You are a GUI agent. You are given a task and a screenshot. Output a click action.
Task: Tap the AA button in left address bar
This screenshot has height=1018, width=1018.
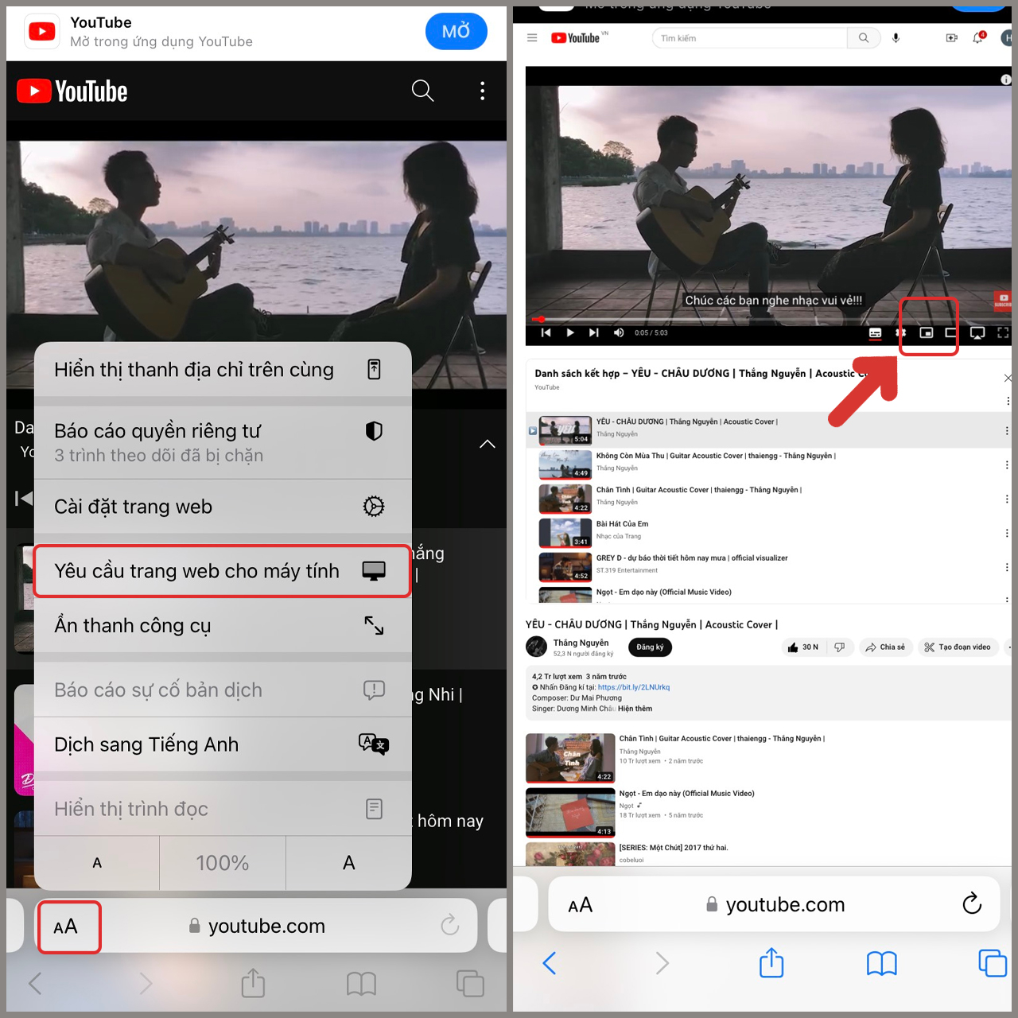pyautogui.click(x=66, y=927)
